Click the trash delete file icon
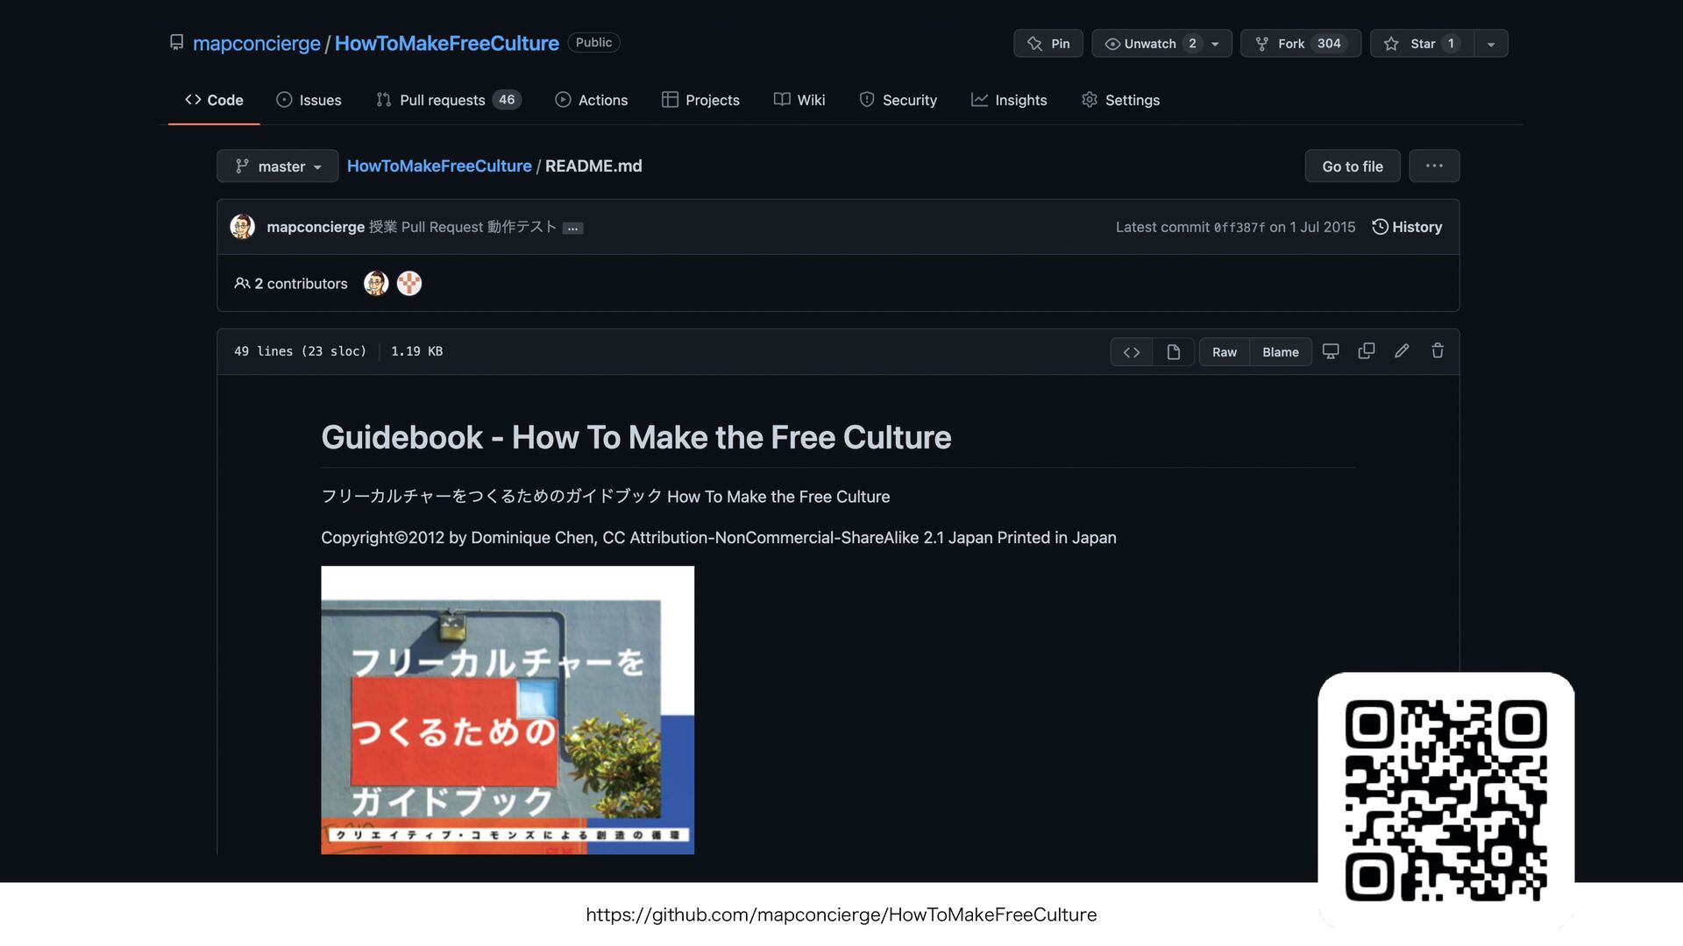This screenshot has width=1683, height=946. click(x=1438, y=351)
